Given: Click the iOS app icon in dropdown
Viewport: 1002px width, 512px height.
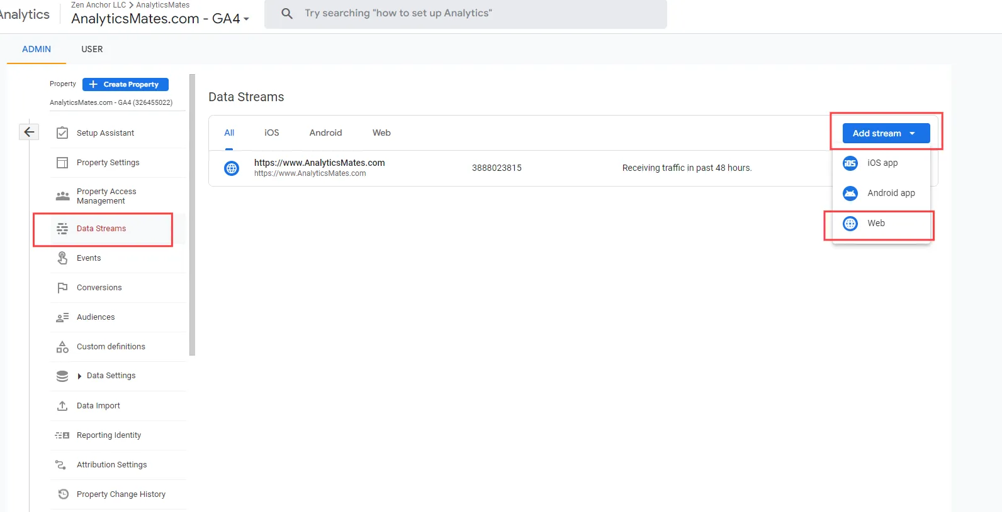Looking at the screenshot, I should tap(850, 163).
